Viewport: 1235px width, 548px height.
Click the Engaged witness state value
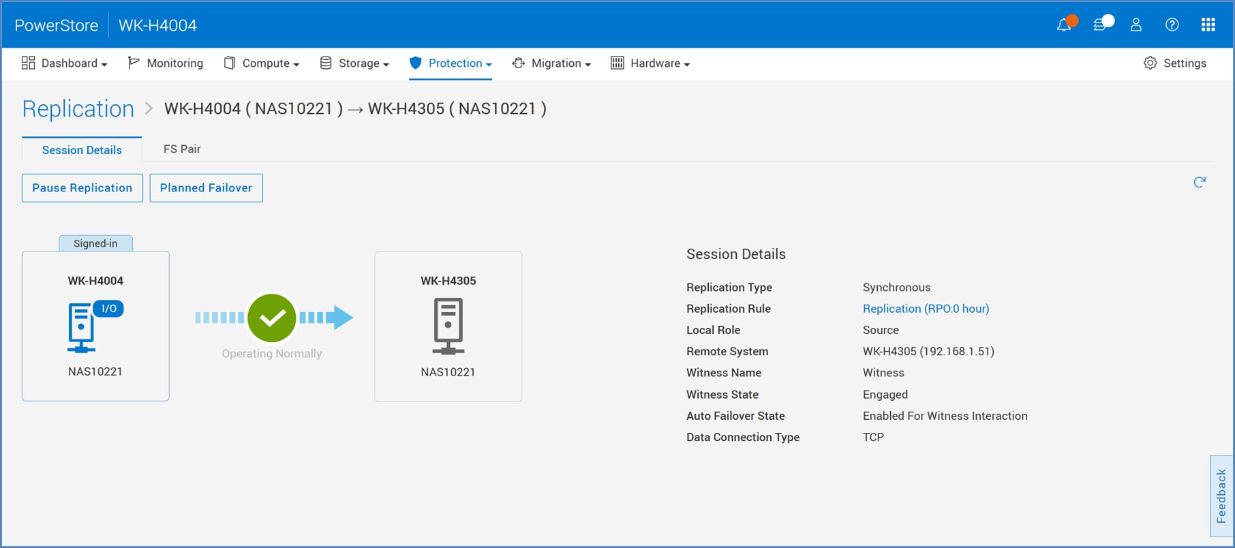pos(885,395)
